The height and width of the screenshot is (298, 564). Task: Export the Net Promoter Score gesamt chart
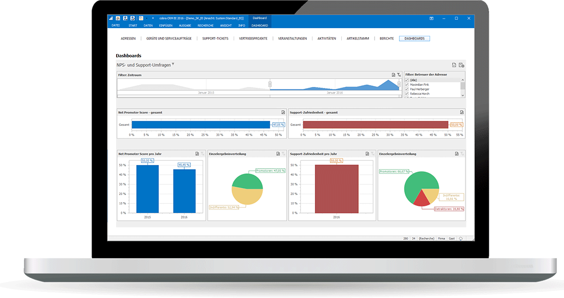[283, 112]
